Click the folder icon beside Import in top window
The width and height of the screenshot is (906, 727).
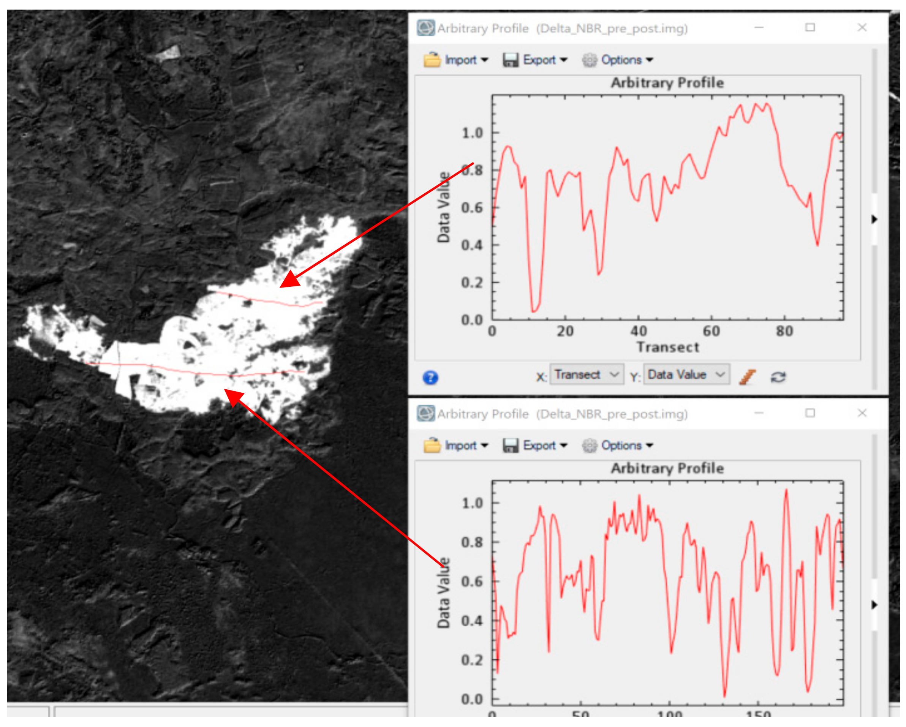[x=432, y=60]
